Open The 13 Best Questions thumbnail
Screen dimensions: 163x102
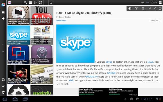pyautogui.click(x=42, y=55)
